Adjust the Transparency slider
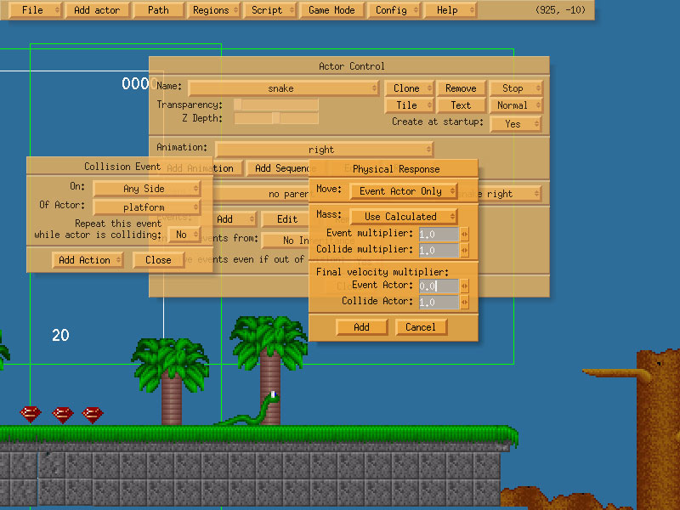 pos(276,105)
